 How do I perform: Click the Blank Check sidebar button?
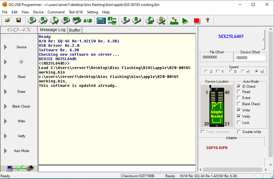[x=21, y=106]
